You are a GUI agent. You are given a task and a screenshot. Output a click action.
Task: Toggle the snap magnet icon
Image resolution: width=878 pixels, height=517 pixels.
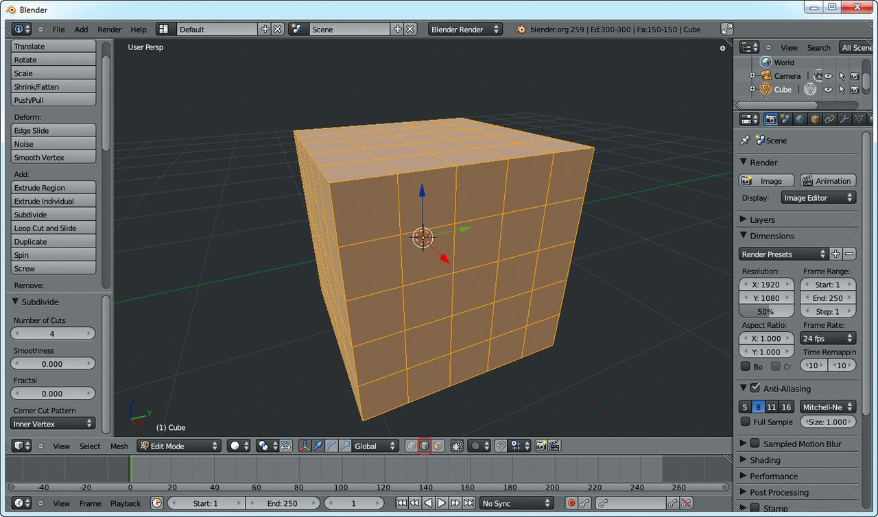pyautogui.click(x=501, y=446)
